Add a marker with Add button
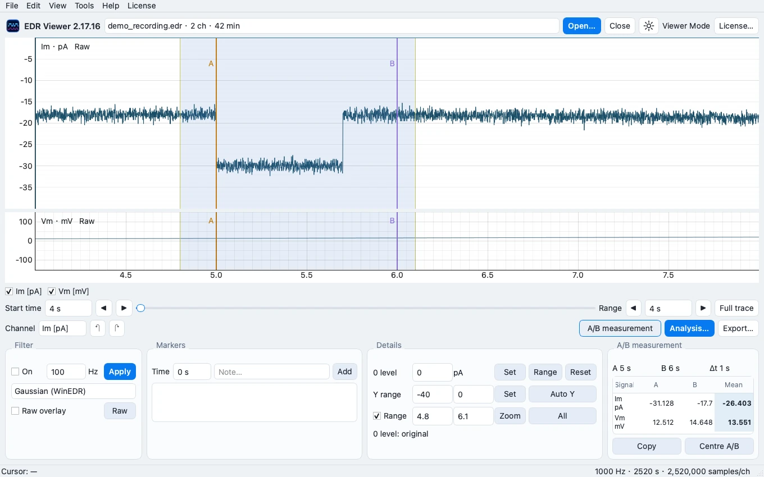This screenshot has height=477, width=764. pyautogui.click(x=345, y=371)
